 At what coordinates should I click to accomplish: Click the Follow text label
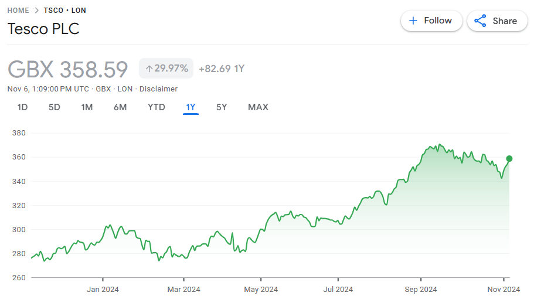pos(438,21)
